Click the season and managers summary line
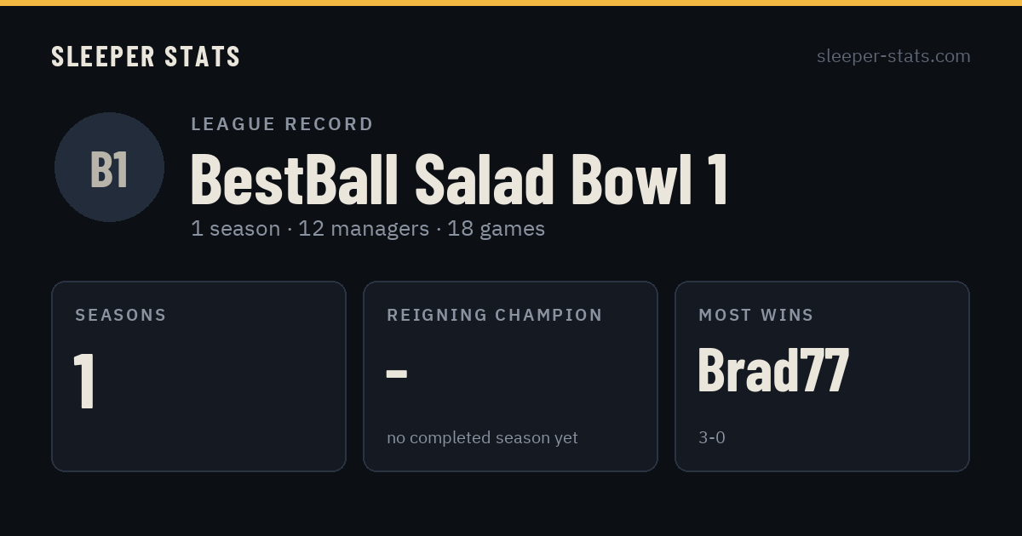1022x536 pixels. click(368, 229)
